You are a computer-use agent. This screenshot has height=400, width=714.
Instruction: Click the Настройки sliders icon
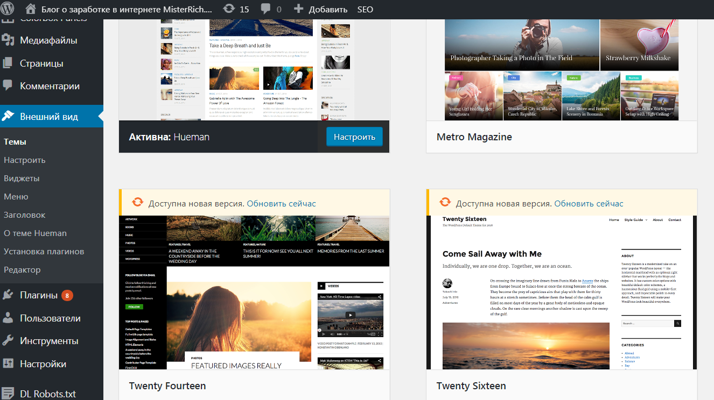tap(8, 363)
